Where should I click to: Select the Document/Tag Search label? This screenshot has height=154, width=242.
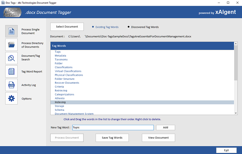(31, 58)
